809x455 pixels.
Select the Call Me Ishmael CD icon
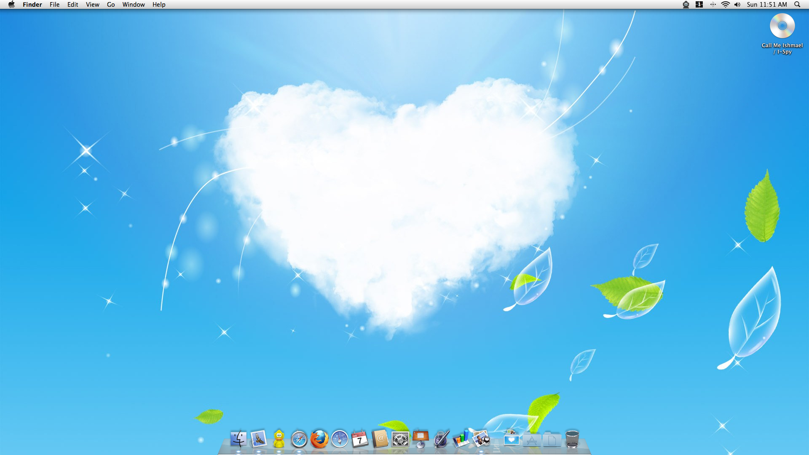click(782, 26)
